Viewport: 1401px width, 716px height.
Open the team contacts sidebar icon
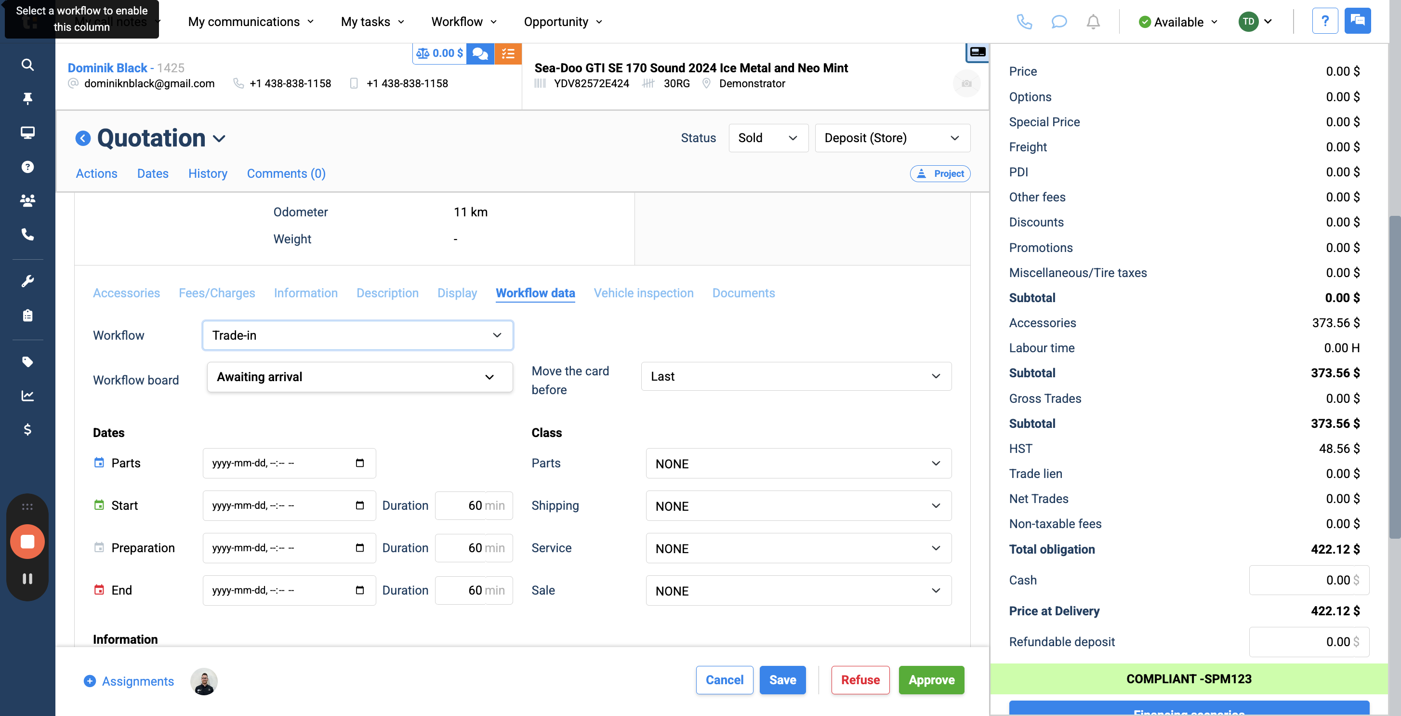point(27,200)
